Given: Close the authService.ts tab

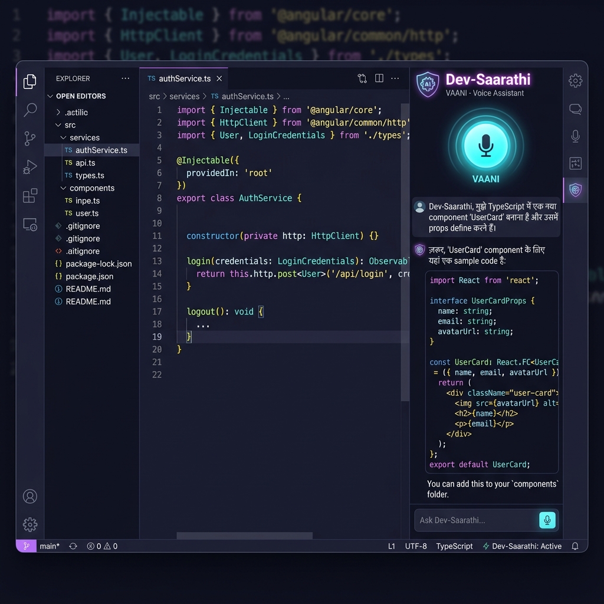Looking at the screenshot, I should 219,78.
